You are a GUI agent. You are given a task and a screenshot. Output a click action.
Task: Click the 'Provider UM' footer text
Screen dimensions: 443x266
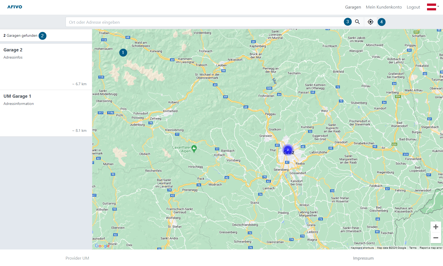pyautogui.click(x=77, y=258)
